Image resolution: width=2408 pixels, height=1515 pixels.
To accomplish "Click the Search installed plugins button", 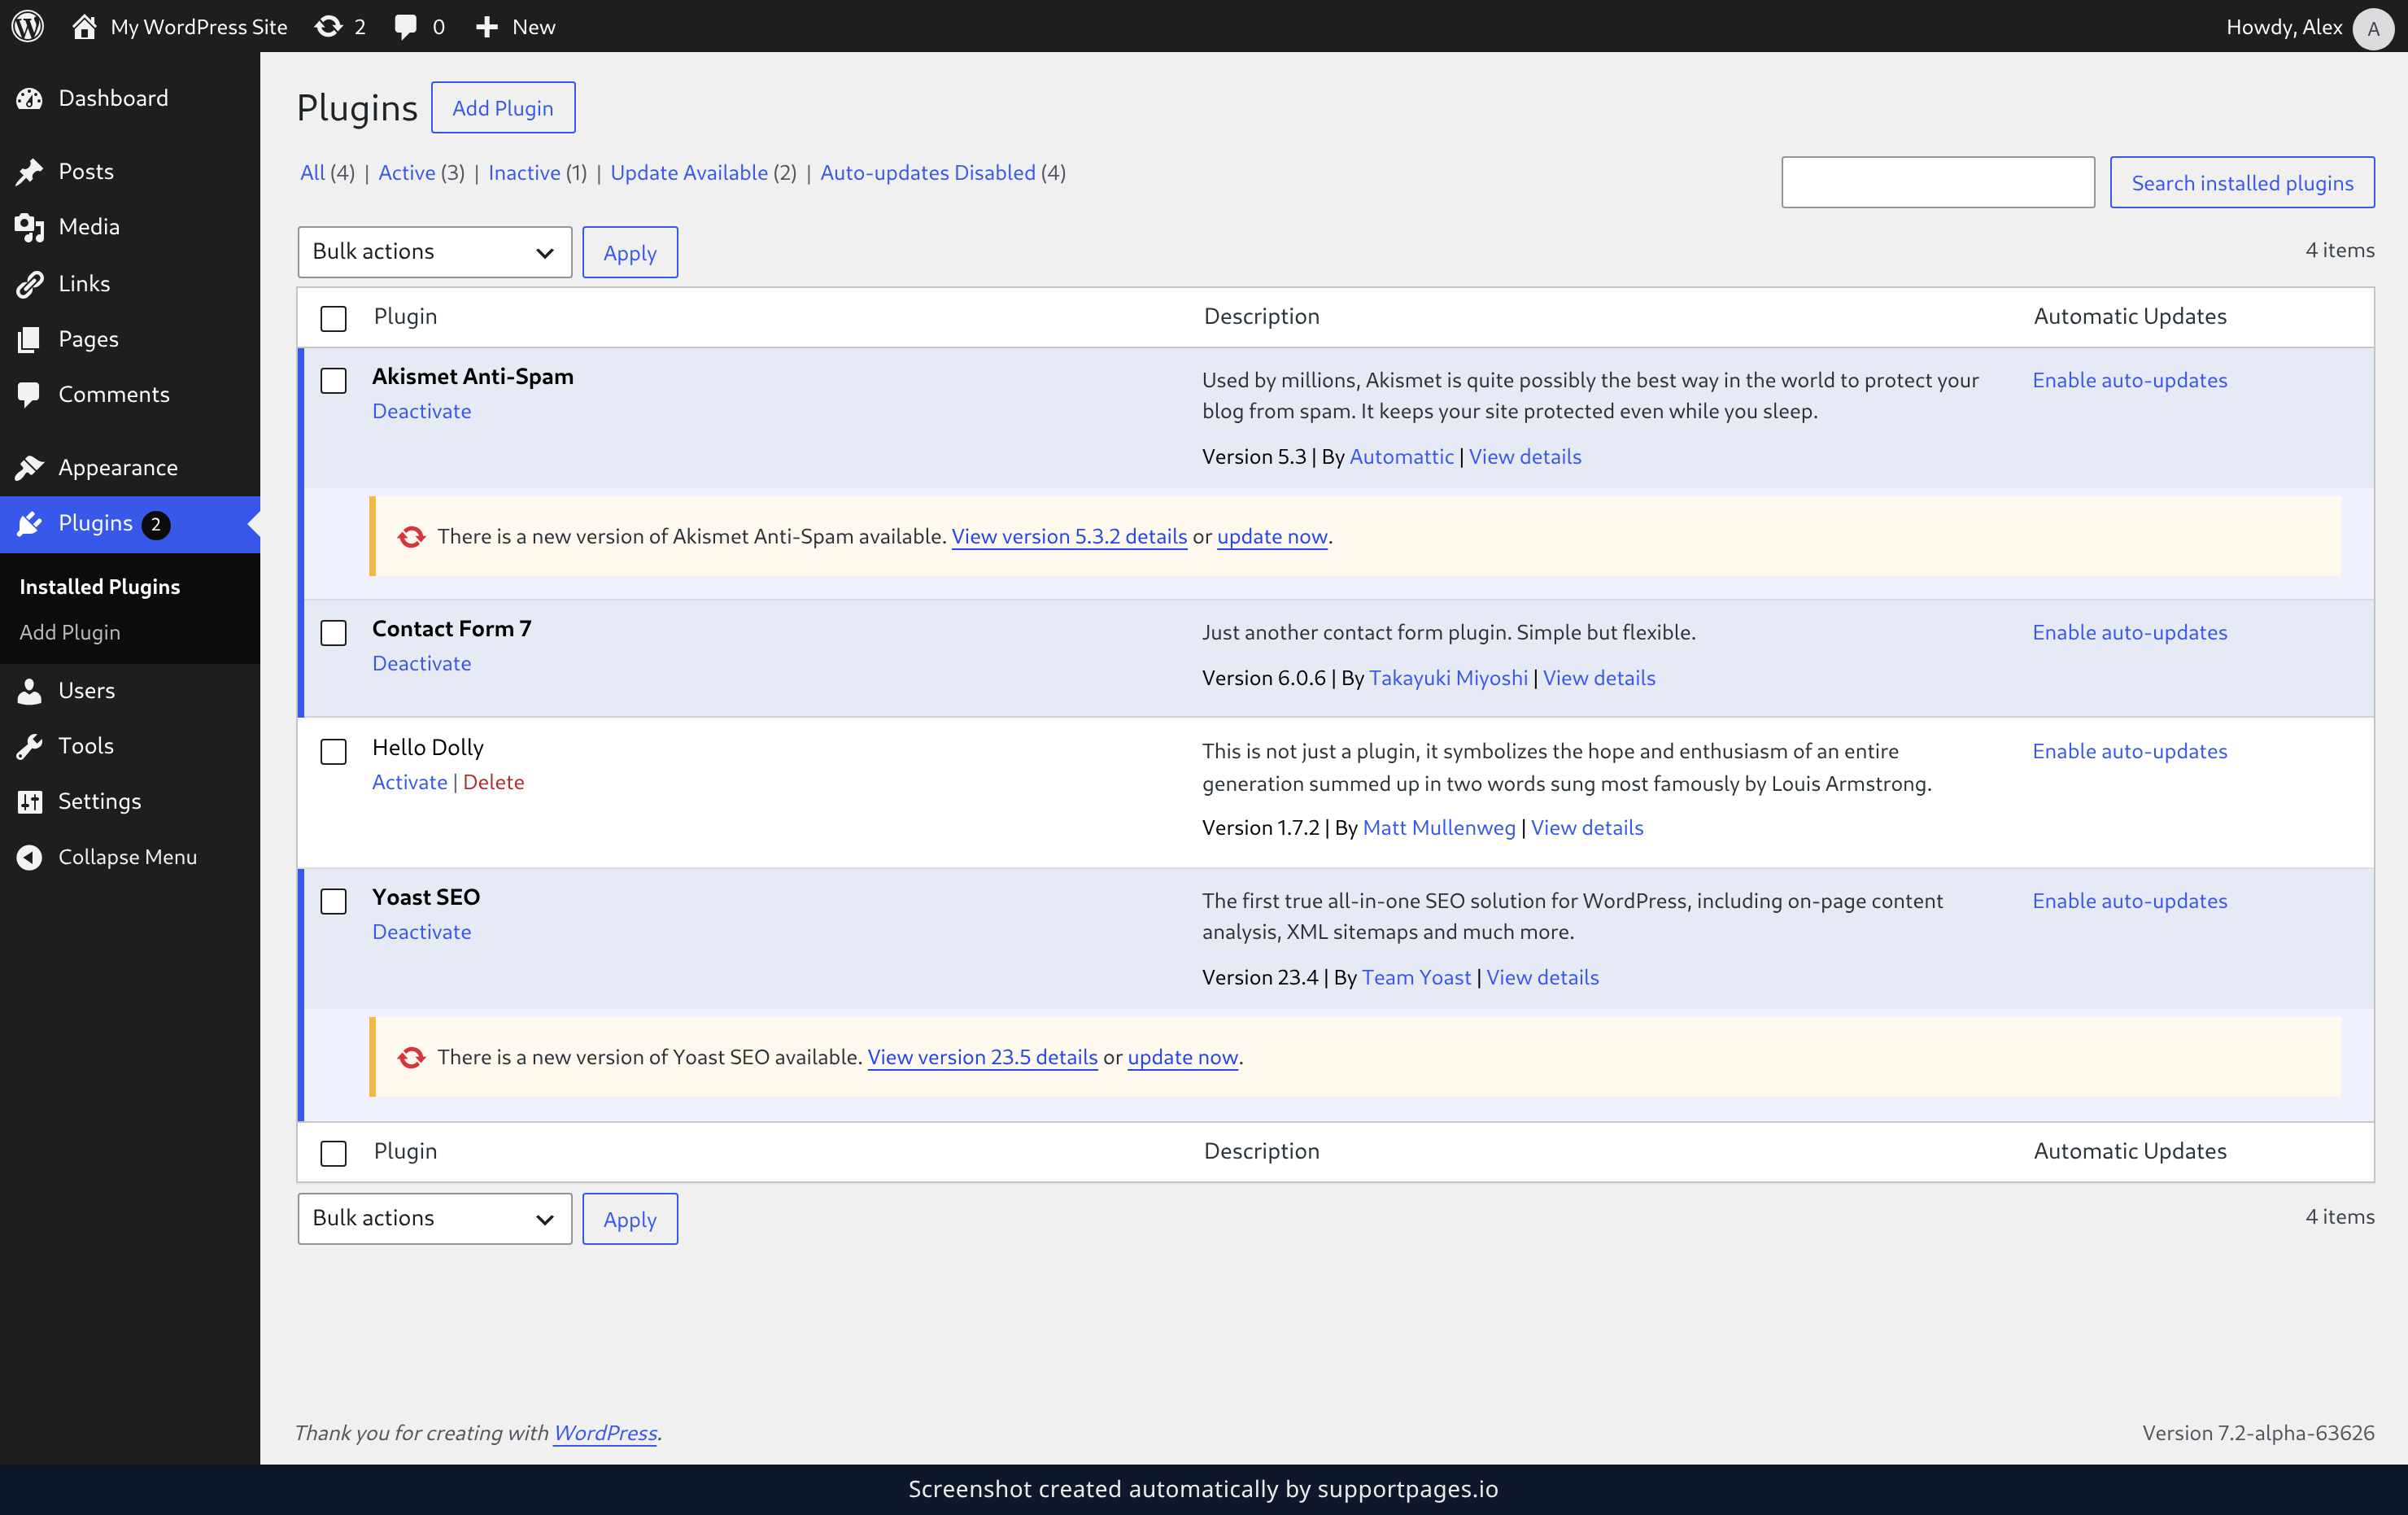I will point(2242,182).
